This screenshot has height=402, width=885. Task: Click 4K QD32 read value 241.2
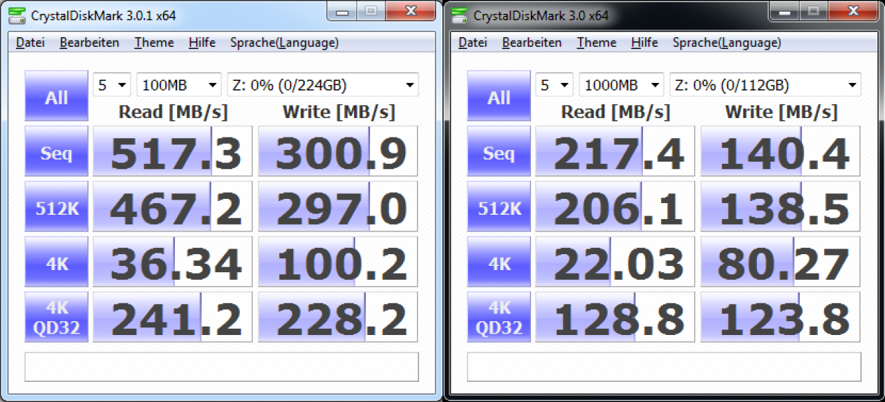[x=173, y=317]
